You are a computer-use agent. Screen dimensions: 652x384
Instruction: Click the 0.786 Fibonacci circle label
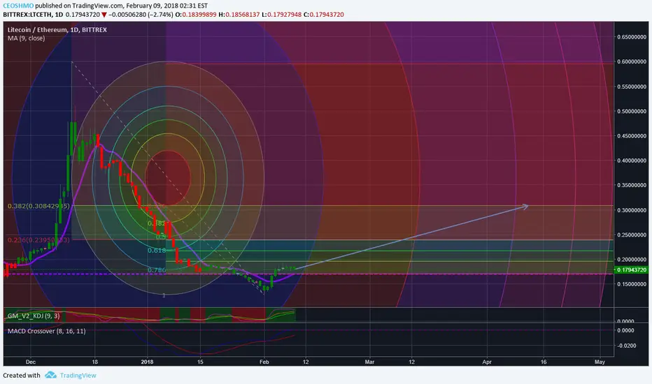(x=157, y=270)
